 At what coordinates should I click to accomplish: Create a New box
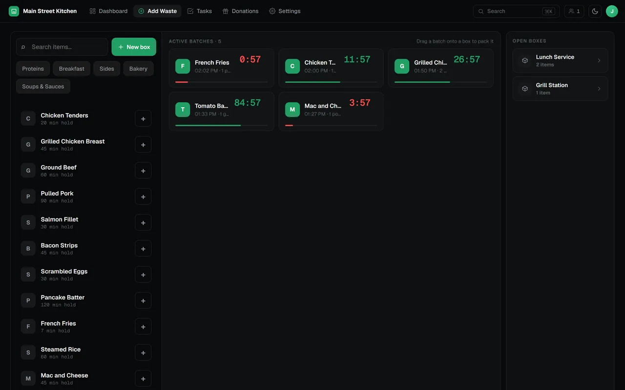[134, 47]
